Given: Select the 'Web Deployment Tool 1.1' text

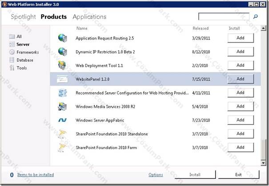Looking at the screenshot, I should [x=99, y=65].
